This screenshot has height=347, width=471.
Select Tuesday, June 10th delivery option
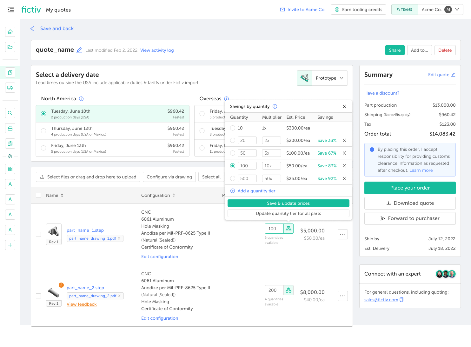(x=113, y=114)
